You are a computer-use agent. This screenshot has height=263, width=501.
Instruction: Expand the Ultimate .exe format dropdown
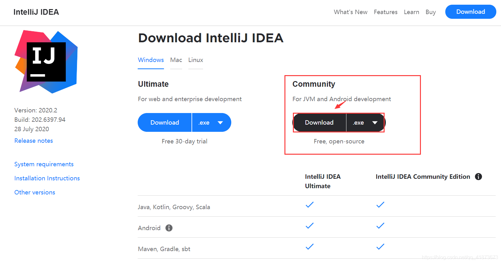click(x=212, y=122)
